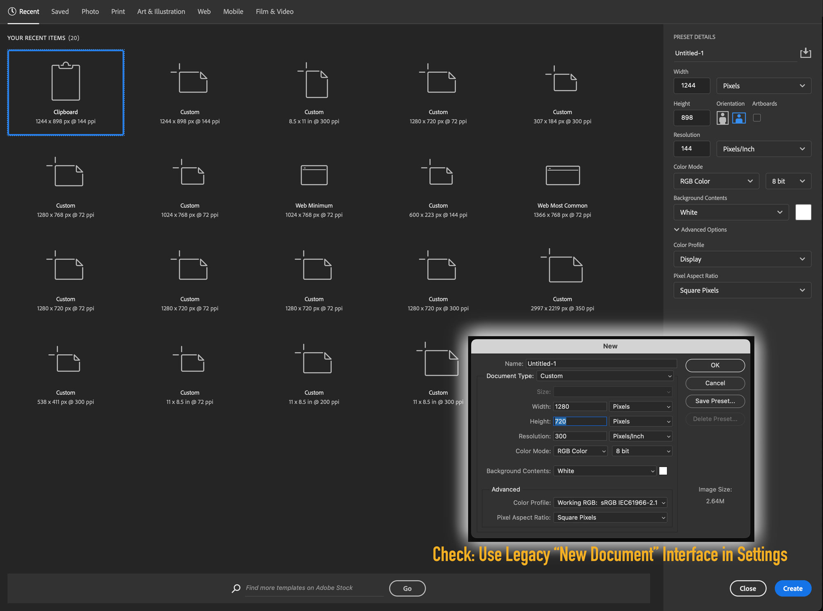Click Cancel in the legacy New dialog
Viewport: 823px width, 611px height.
pyautogui.click(x=715, y=383)
